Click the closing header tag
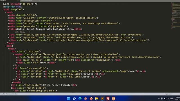 pos(17,82)
